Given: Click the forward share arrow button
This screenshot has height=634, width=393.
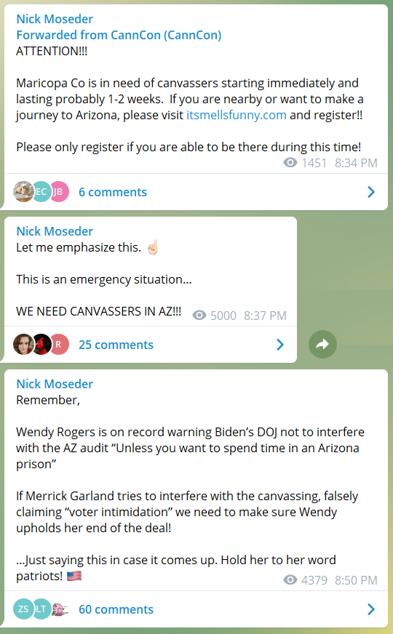Looking at the screenshot, I should 322,344.
